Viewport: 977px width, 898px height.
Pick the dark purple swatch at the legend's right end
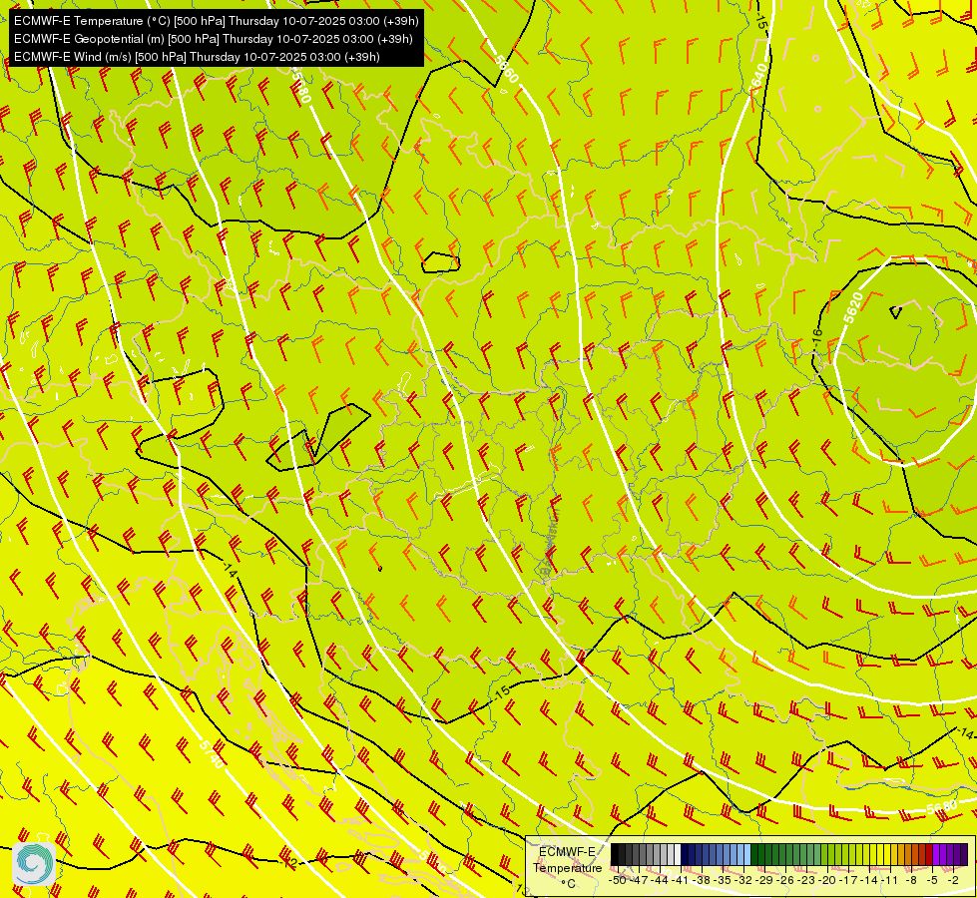pyautogui.click(x=964, y=854)
